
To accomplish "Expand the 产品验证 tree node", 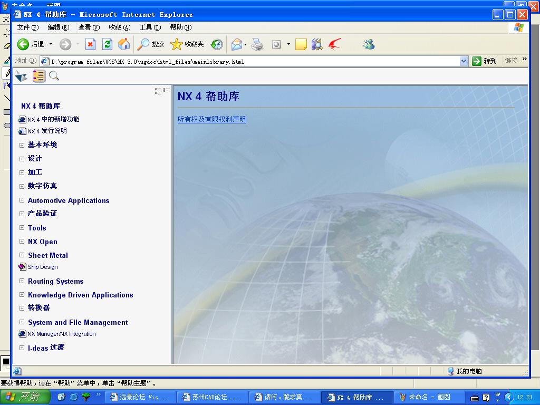I will [22, 214].
